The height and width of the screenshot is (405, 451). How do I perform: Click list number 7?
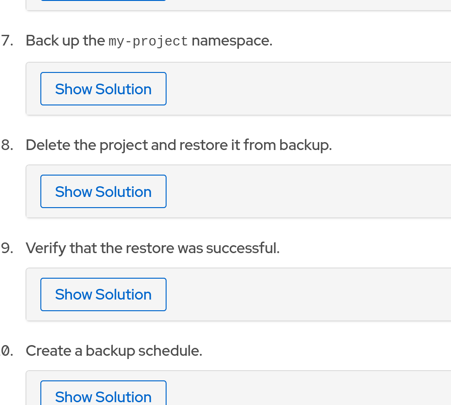[6, 41]
